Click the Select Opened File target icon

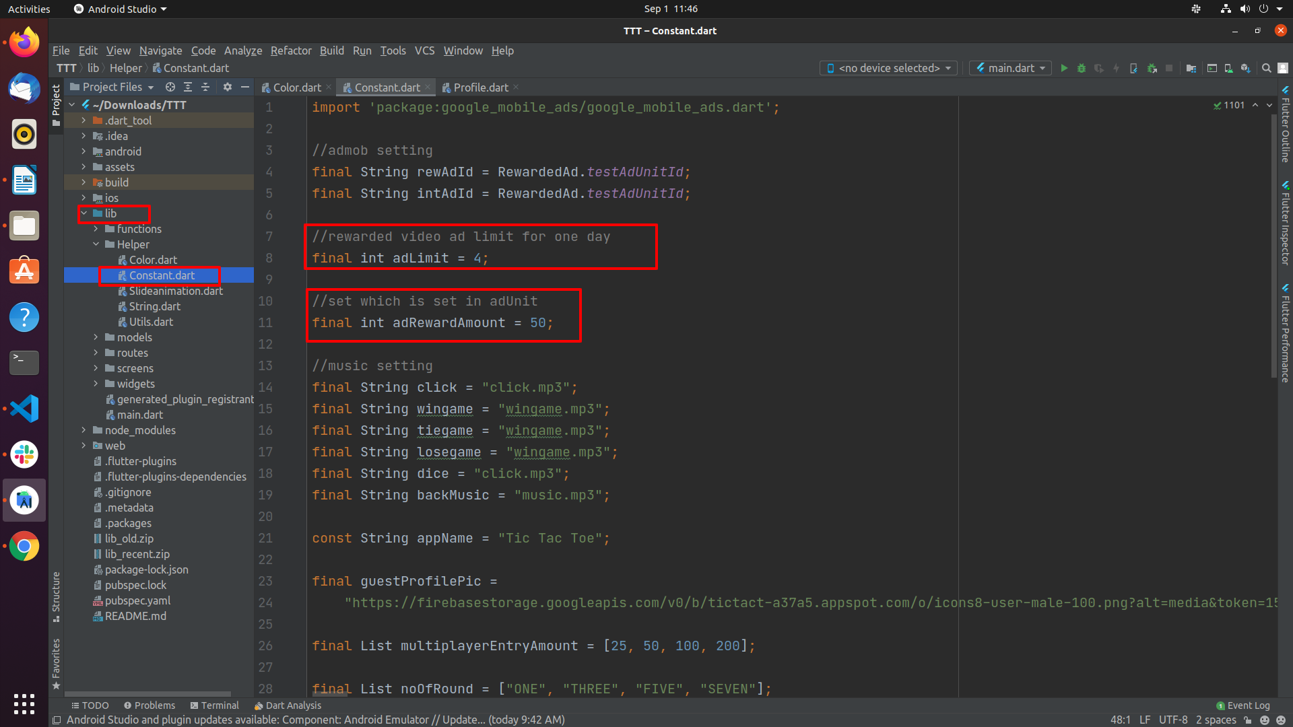click(170, 87)
